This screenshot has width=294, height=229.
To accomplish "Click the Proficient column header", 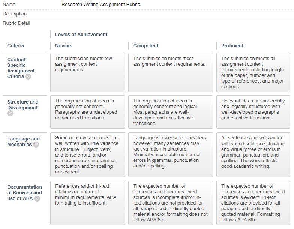I will coord(232,46).
